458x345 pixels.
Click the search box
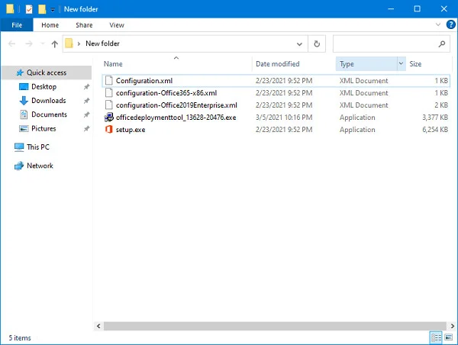click(391, 44)
